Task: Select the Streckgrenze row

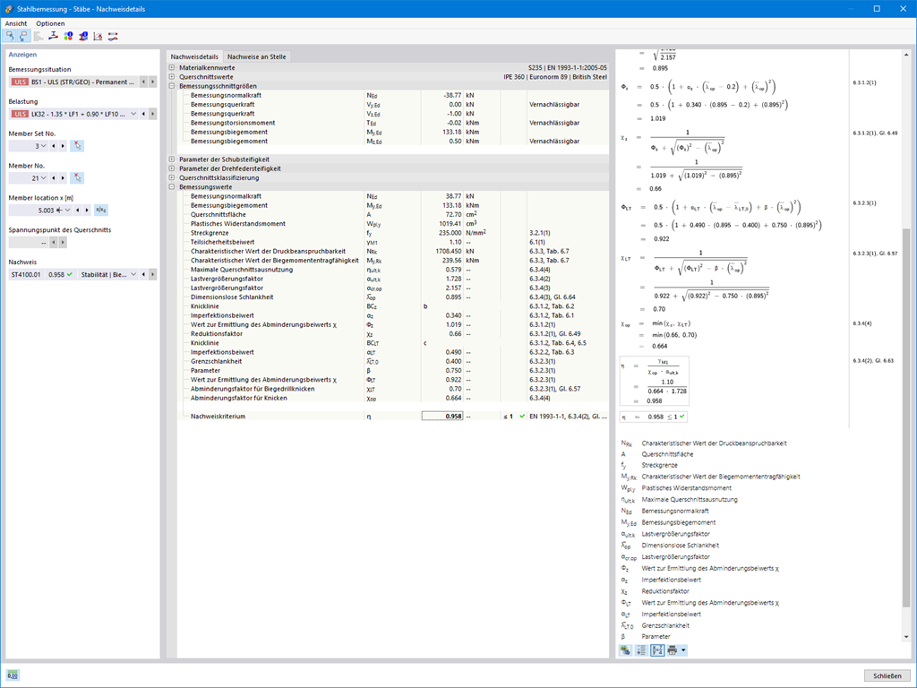Action: coord(393,233)
